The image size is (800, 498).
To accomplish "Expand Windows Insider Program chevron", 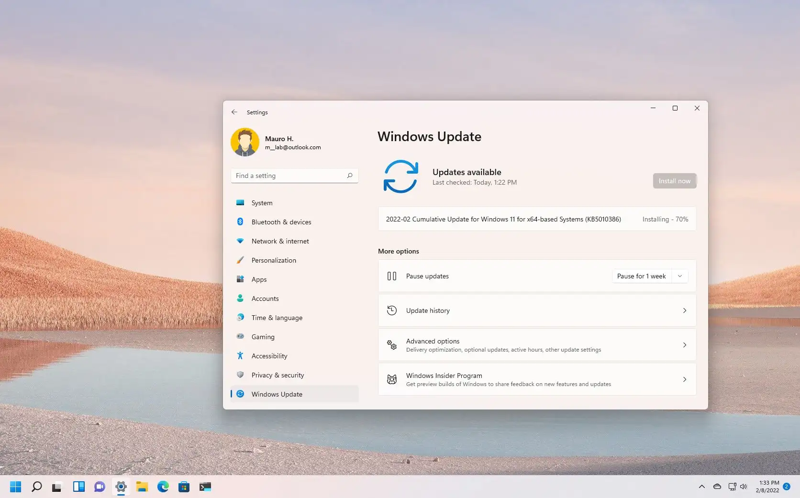I will (685, 379).
